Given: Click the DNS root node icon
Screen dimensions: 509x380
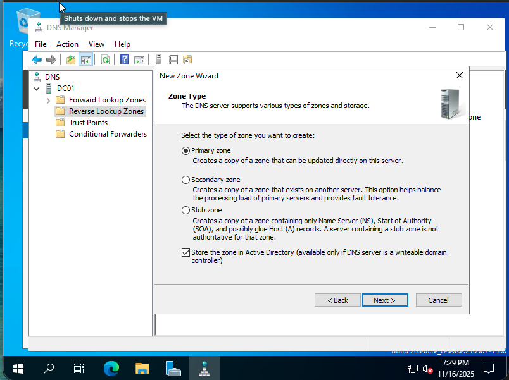Looking at the screenshot, I should (x=37, y=77).
